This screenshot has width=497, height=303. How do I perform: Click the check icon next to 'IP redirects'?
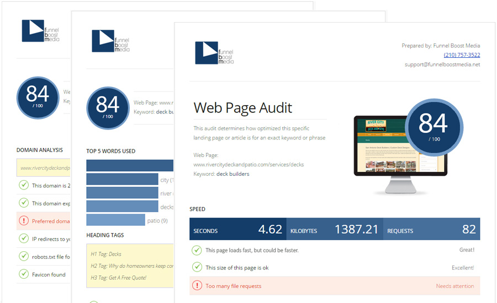[24, 239]
